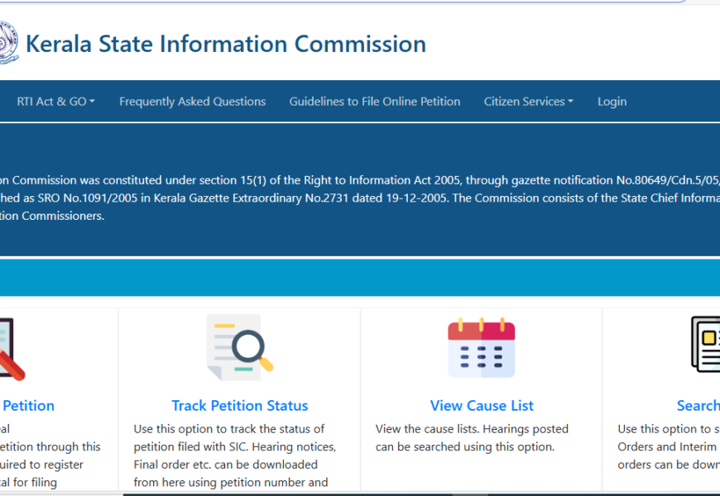Open the Track Petition Status heading link
Image resolution: width=720 pixels, height=496 pixels.
pyautogui.click(x=239, y=406)
